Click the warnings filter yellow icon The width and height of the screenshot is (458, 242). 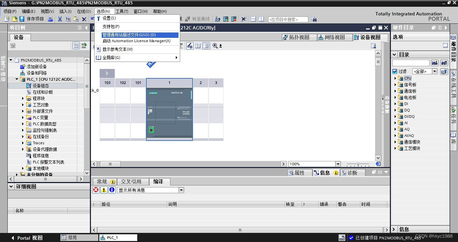point(104,190)
